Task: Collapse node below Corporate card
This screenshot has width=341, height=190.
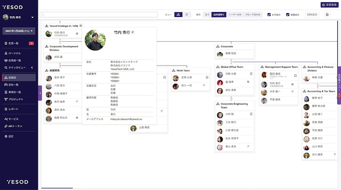Action: pyautogui.click(x=231, y=62)
